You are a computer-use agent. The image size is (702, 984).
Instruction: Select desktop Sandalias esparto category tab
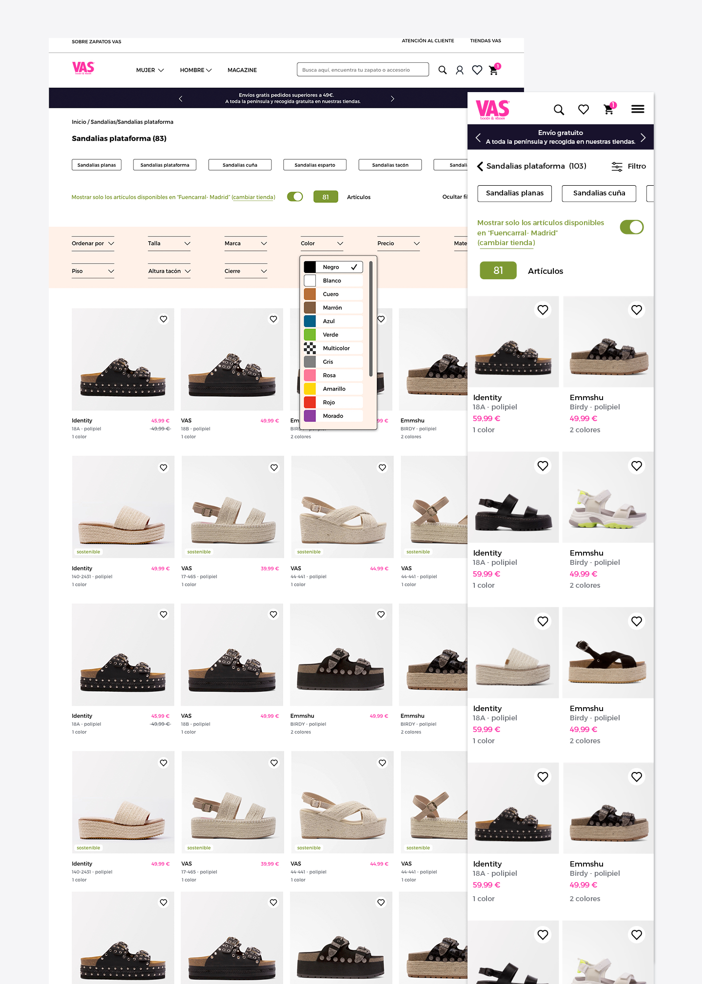(x=315, y=165)
